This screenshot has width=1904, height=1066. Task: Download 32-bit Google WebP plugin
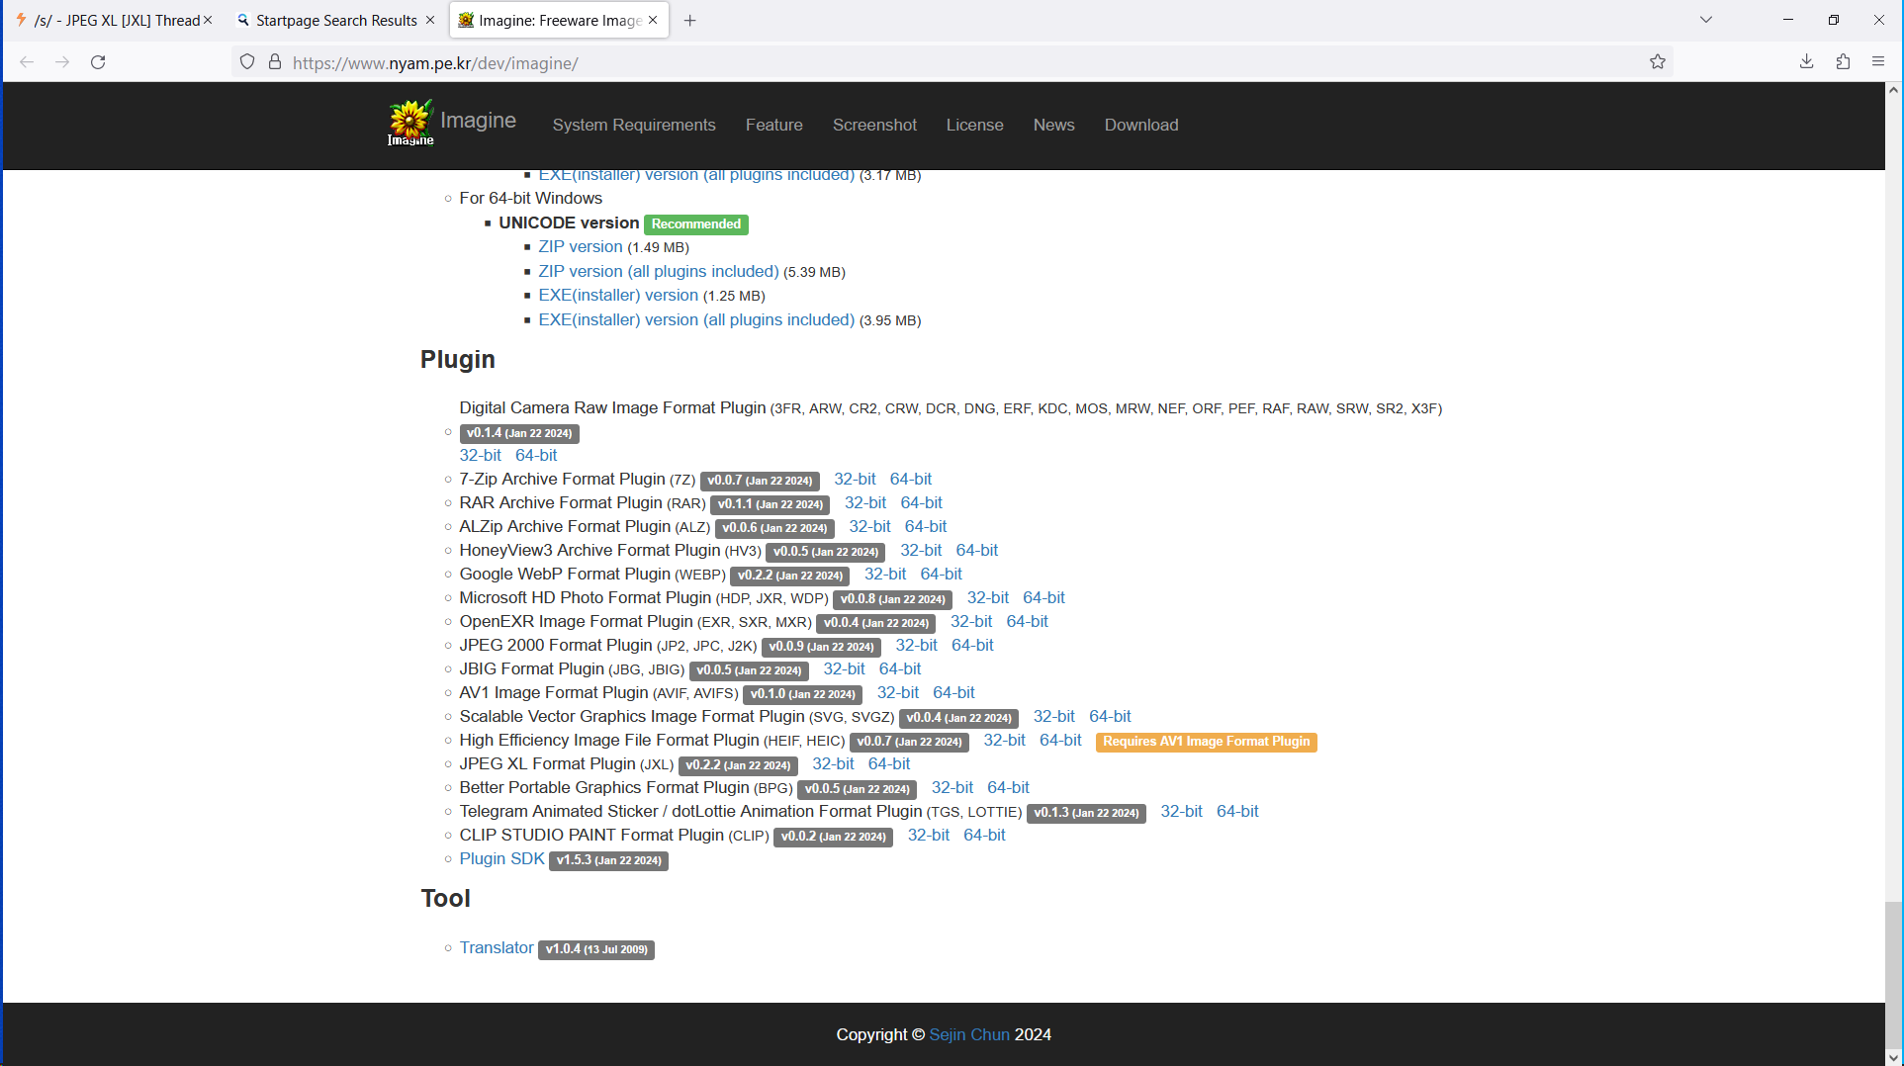[x=885, y=574]
